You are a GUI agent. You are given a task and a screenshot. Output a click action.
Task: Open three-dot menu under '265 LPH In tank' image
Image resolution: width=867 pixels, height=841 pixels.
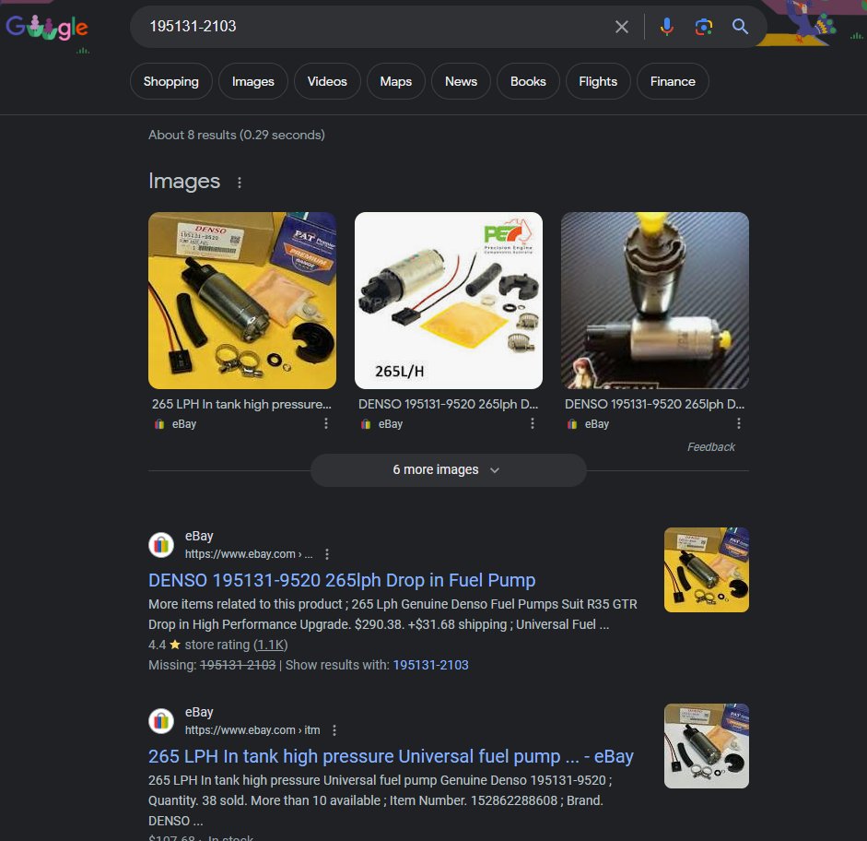(325, 423)
